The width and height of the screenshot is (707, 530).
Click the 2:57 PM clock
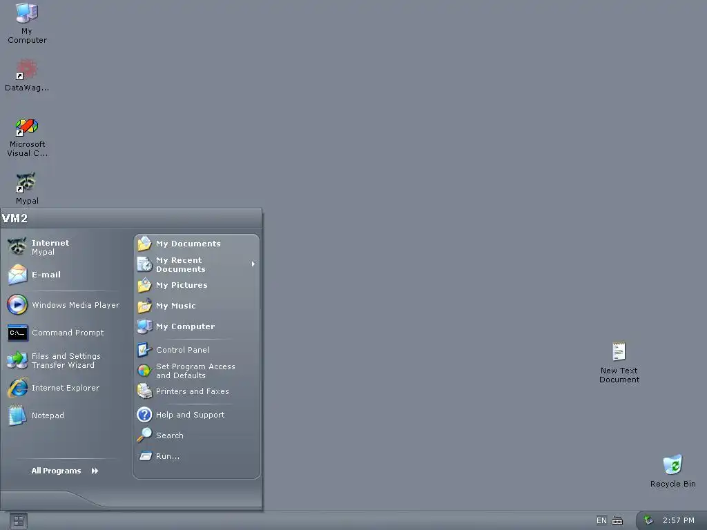point(679,520)
